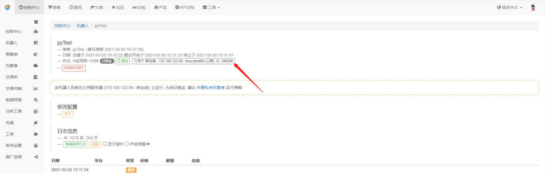
Task: Click the robot list icon beside 机器人
Action: pos(36,43)
